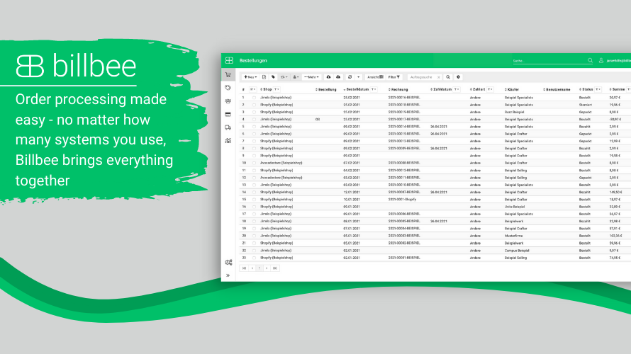Click the order search magnifier button
This screenshot has width=631, height=354.
point(448,76)
